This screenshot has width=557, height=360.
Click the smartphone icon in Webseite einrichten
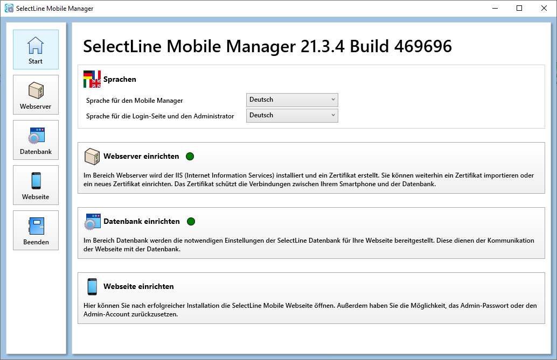pos(92,286)
